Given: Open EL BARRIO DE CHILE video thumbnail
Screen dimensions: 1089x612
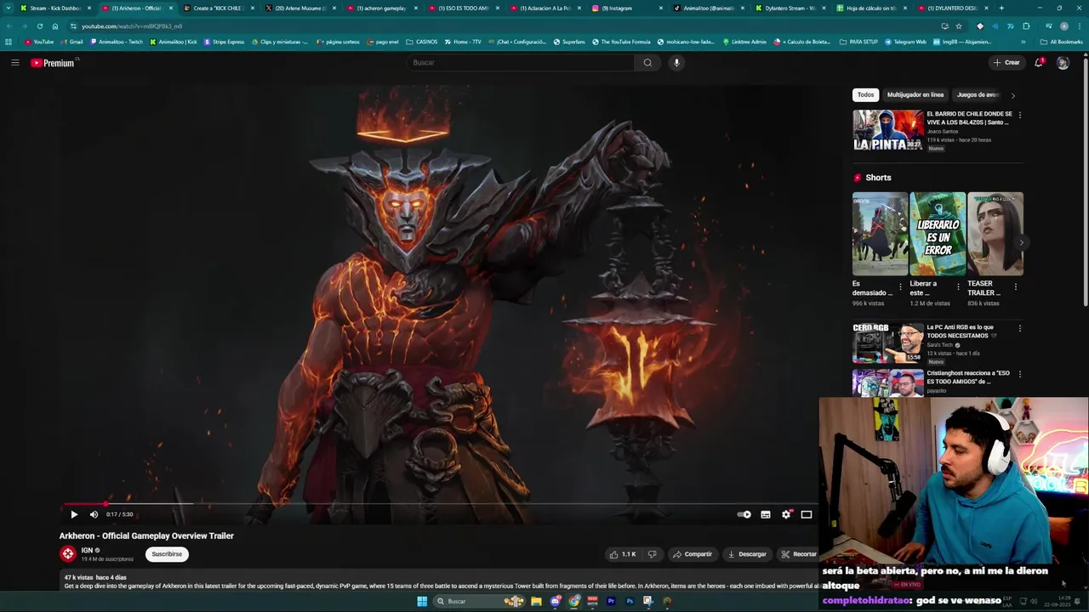Looking at the screenshot, I should coord(888,130).
